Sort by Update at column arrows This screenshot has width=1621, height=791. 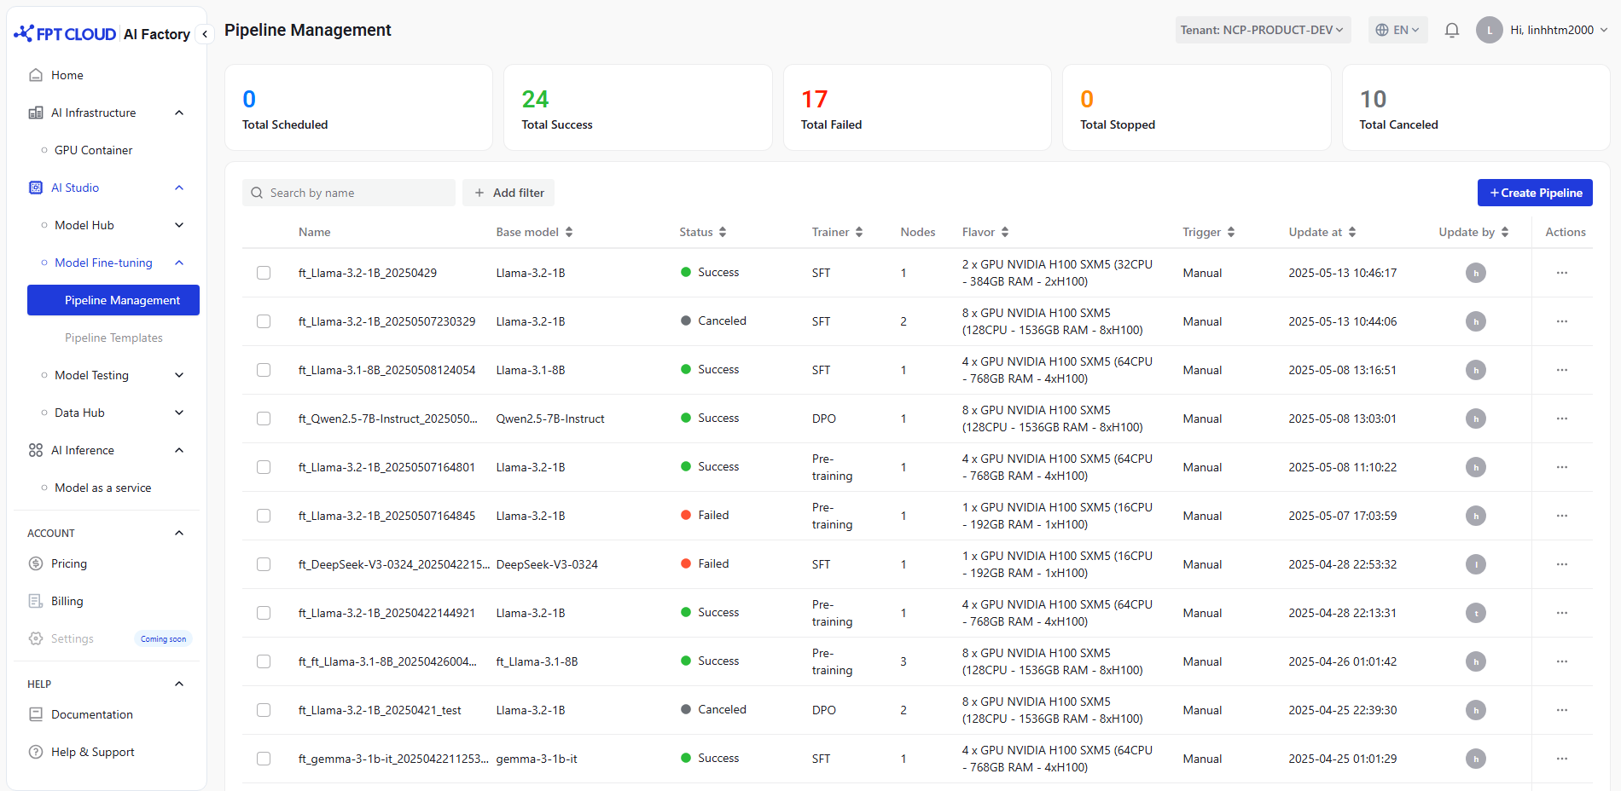coord(1352,232)
